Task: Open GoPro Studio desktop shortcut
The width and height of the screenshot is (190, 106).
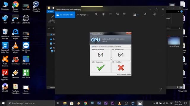Action: 15,19
